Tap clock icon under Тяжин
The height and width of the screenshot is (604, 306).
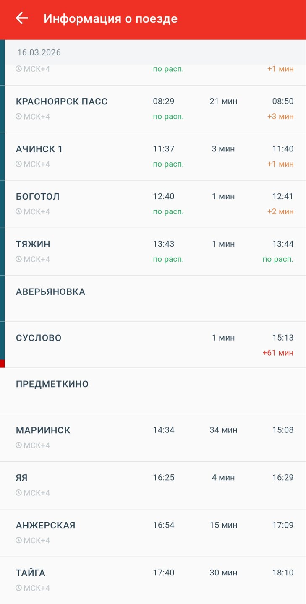(x=18, y=259)
